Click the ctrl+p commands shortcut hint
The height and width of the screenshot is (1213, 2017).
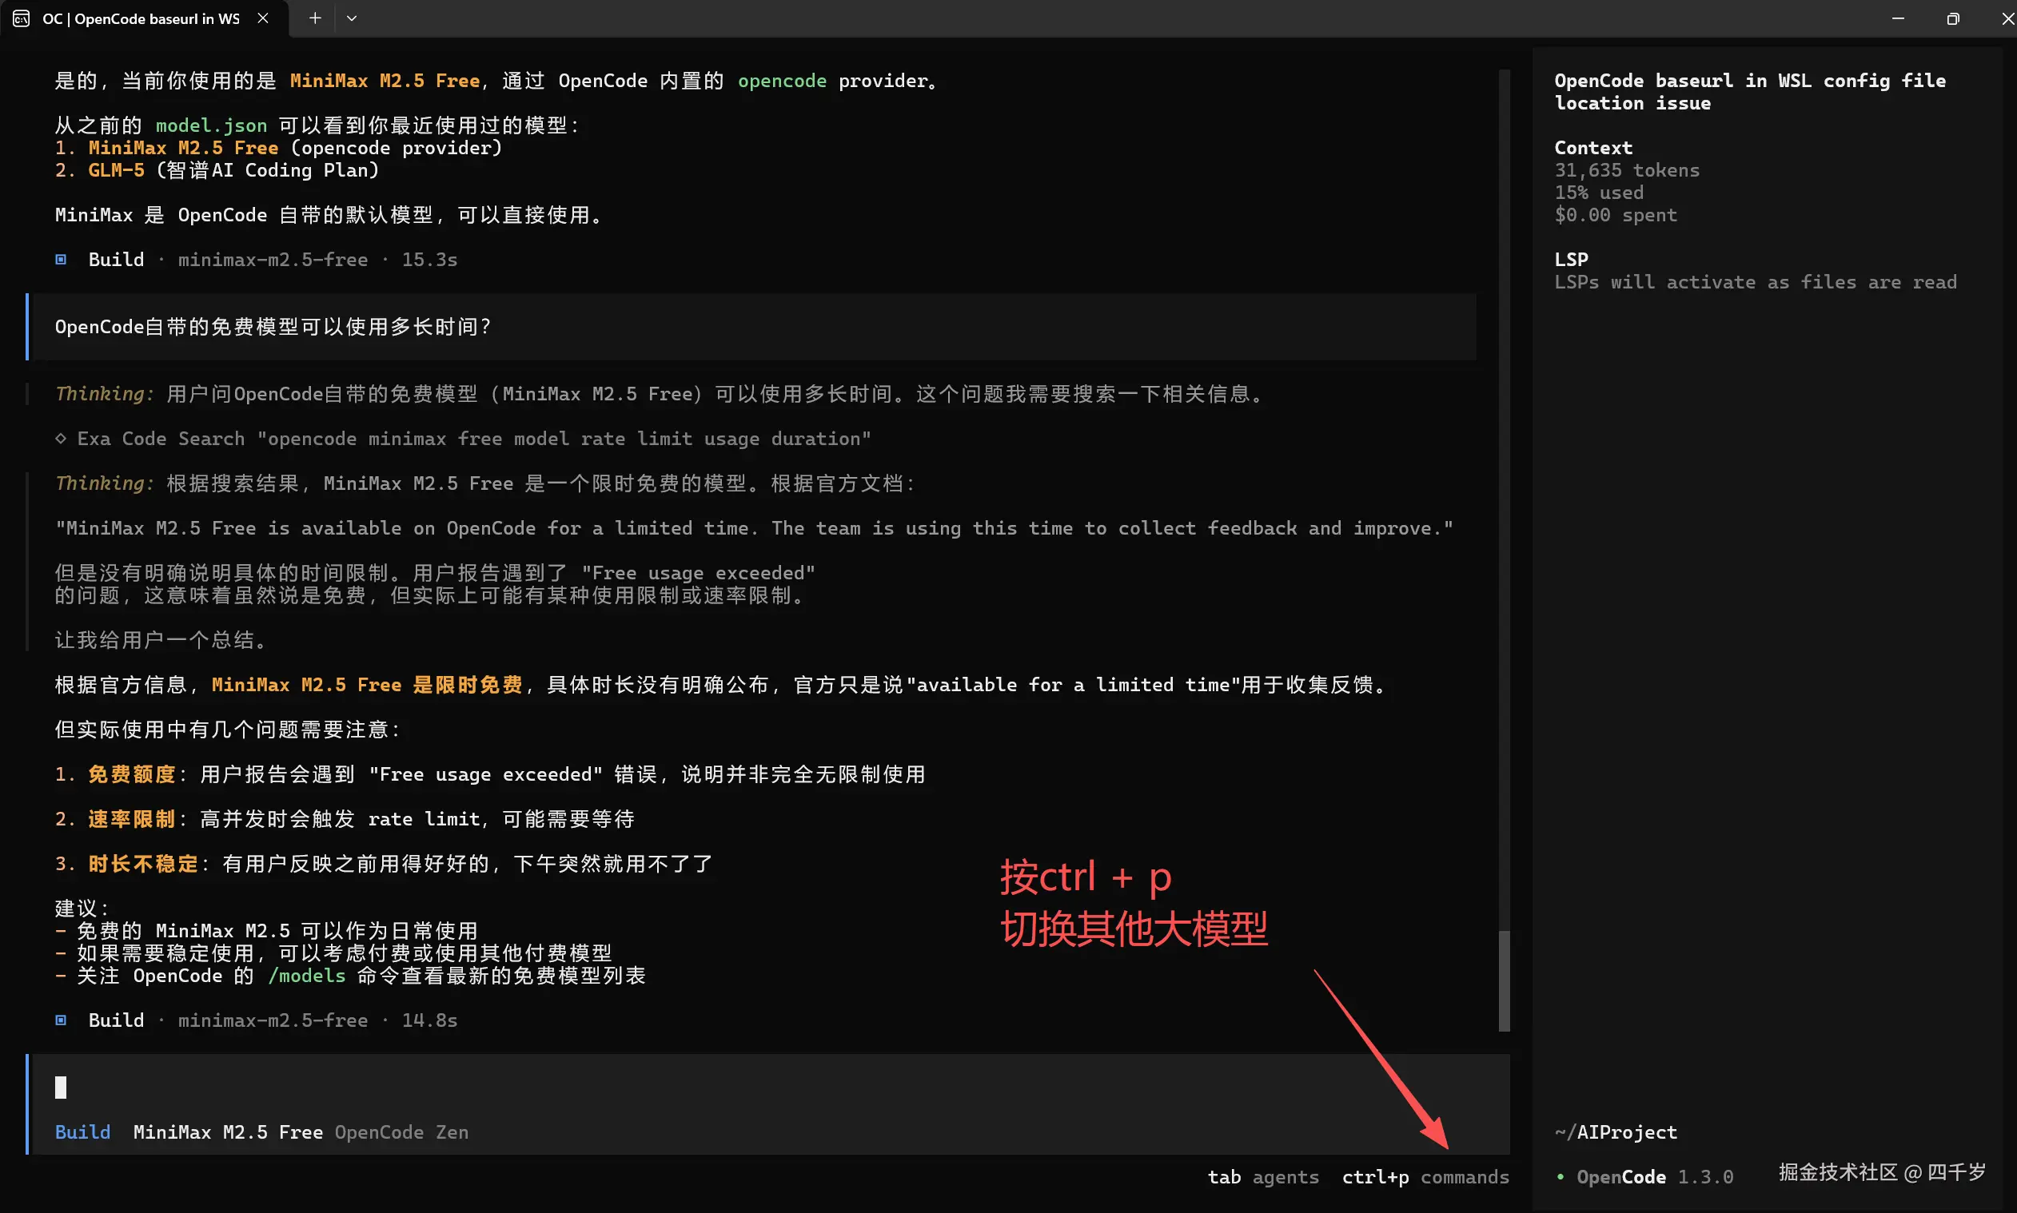(x=1425, y=1177)
